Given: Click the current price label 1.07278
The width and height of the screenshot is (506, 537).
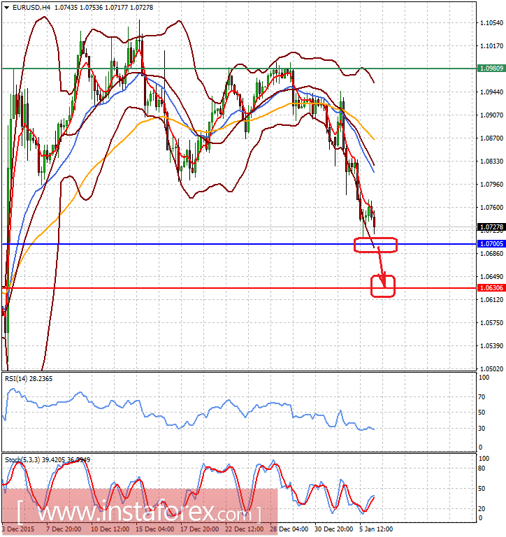Looking at the screenshot, I should (491, 227).
